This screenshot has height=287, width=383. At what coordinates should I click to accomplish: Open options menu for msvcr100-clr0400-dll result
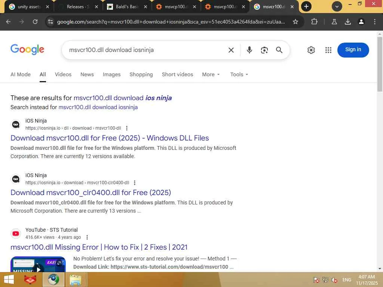coord(135,182)
